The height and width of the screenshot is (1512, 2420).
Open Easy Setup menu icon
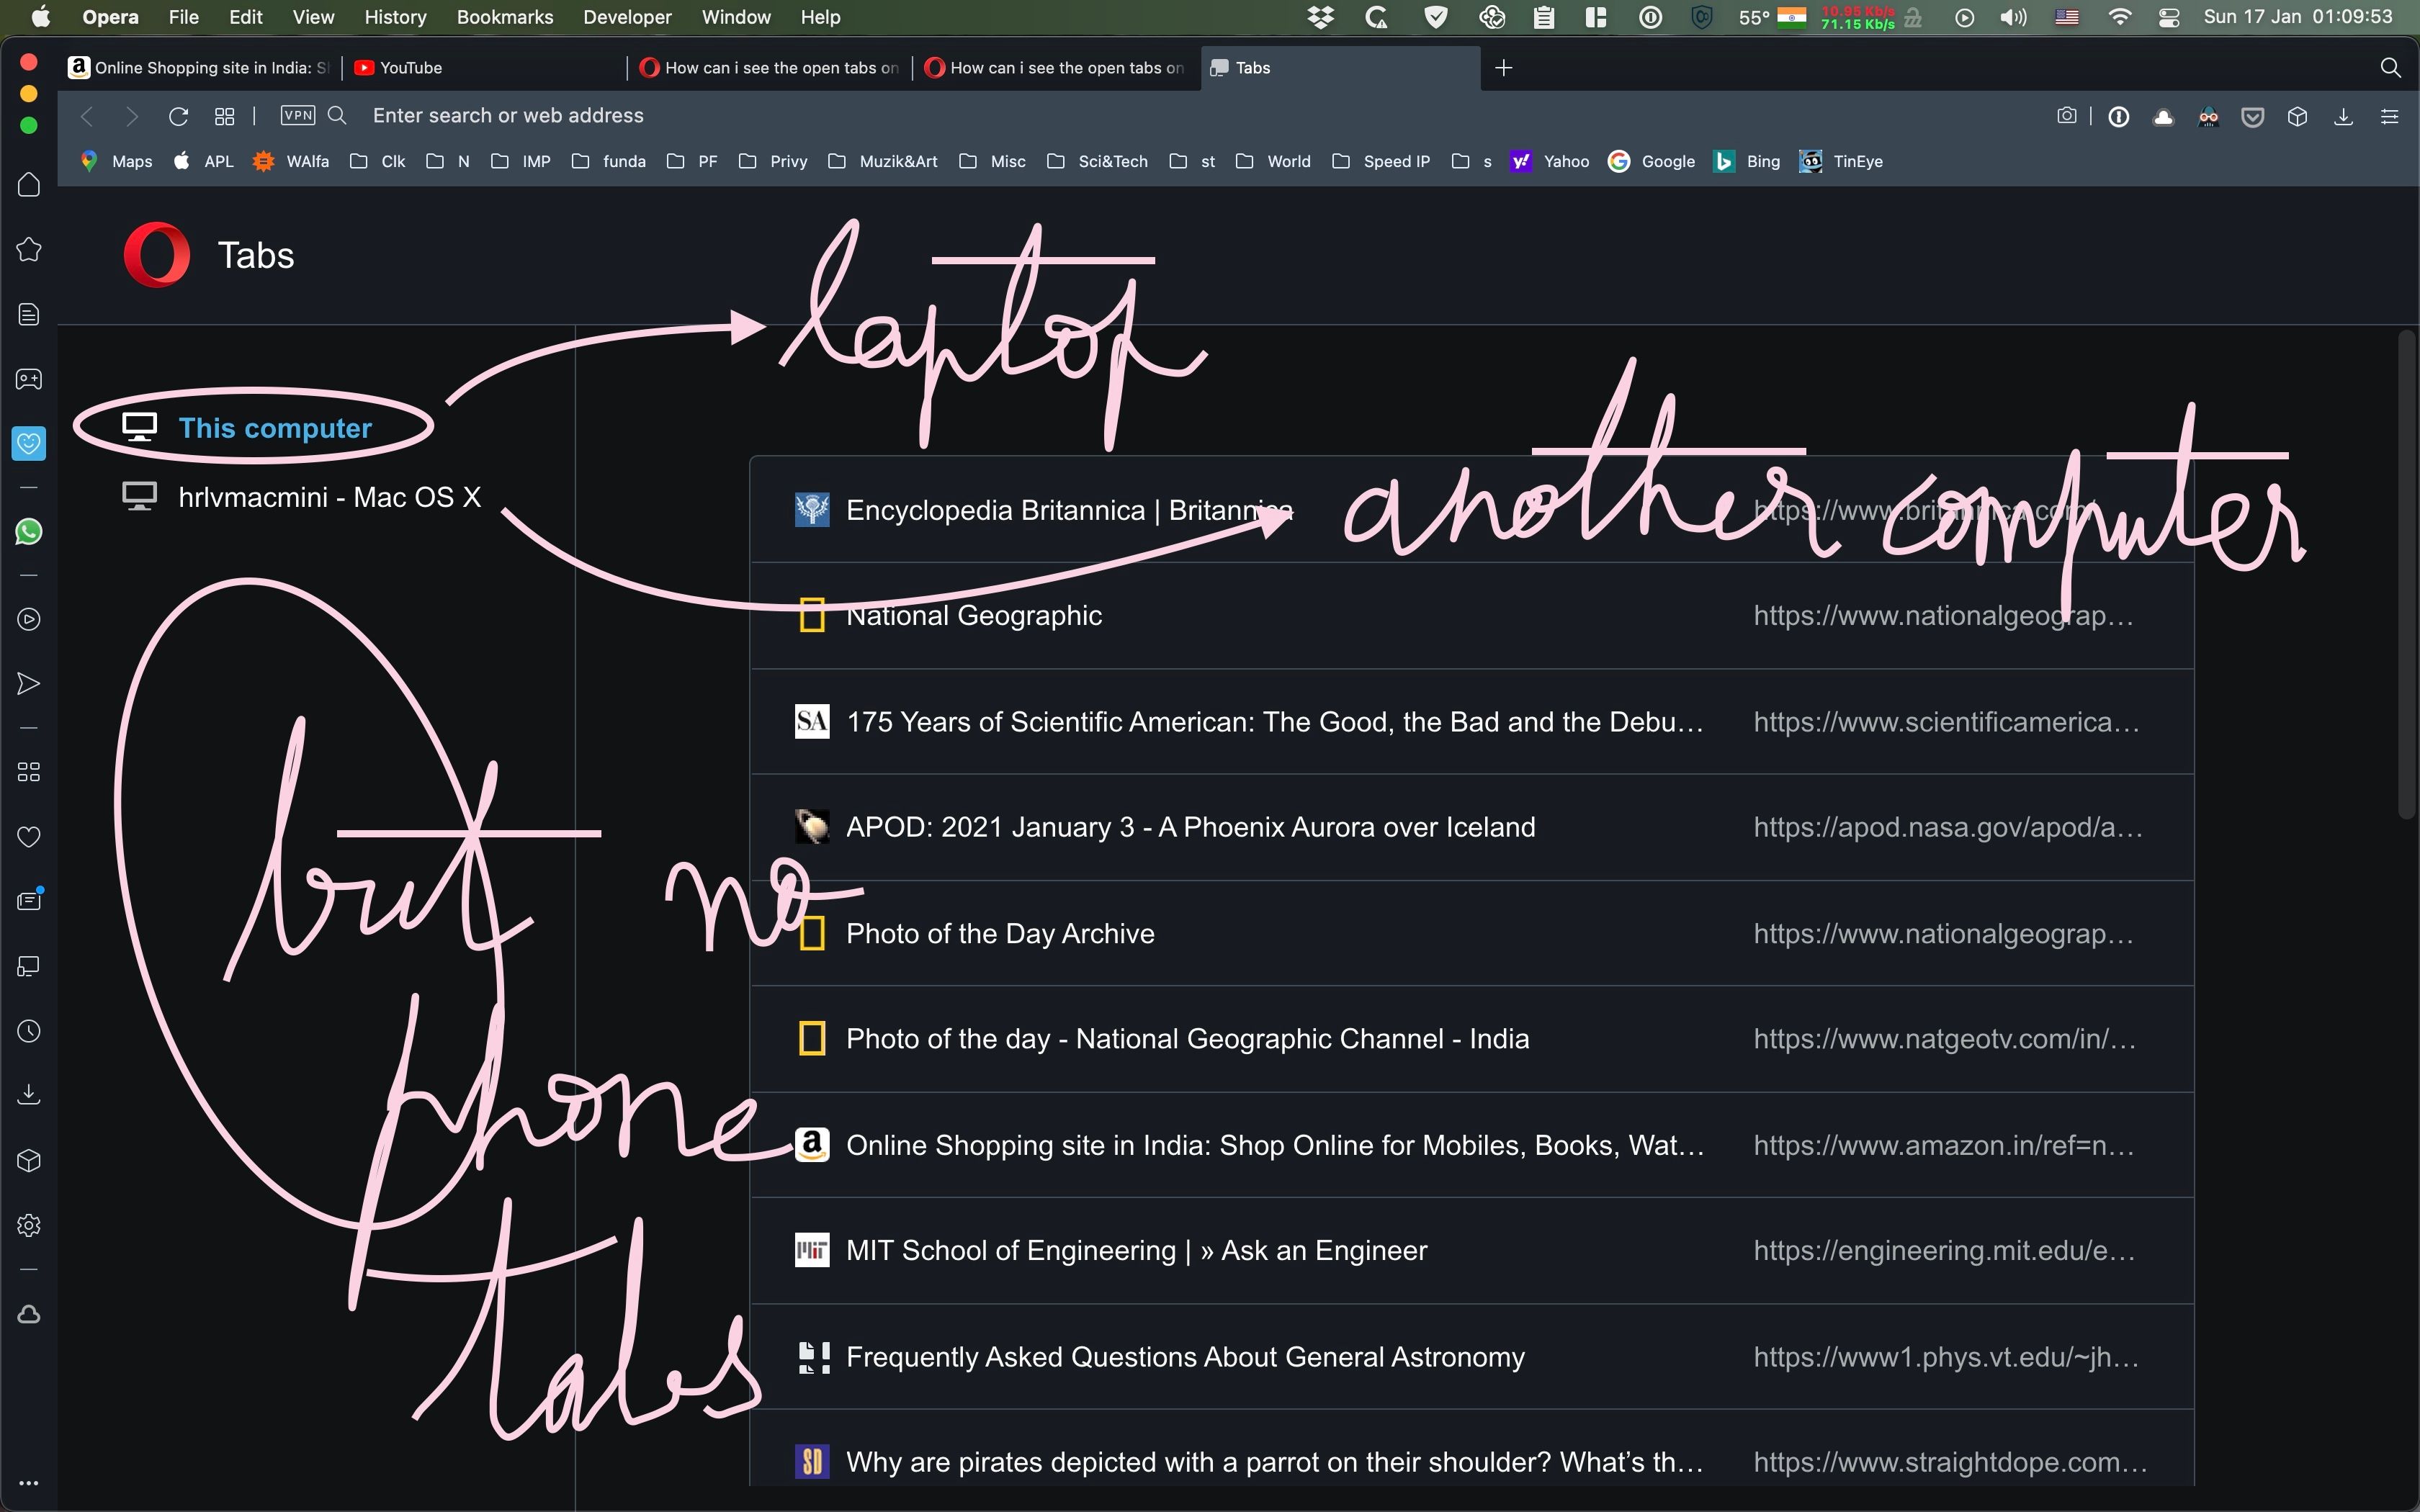[2390, 117]
